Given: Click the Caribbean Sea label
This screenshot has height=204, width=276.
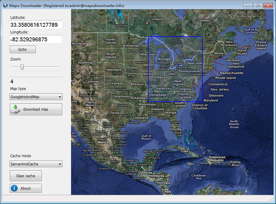Looking at the screenshot, I should [x=199, y=177].
